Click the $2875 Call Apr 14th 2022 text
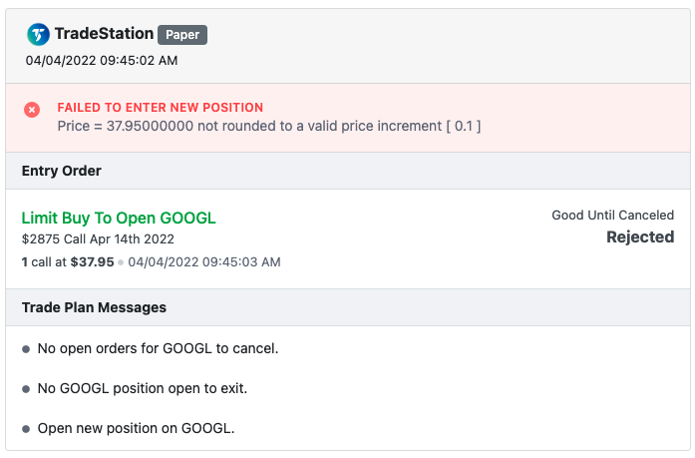The width and height of the screenshot is (695, 458). (98, 238)
